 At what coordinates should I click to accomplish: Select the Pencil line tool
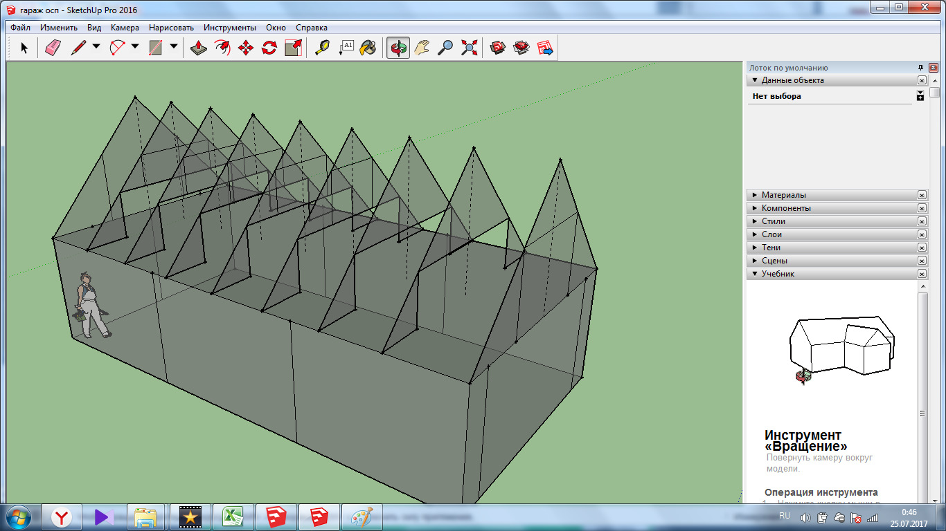pyautogui.click(x=78, y=48)
